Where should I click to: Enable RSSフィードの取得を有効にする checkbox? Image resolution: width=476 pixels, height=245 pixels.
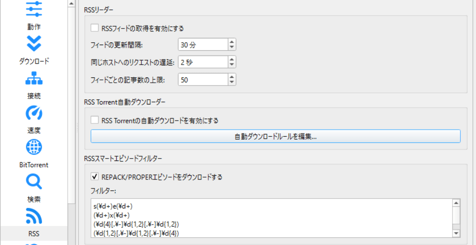(95, 28)
